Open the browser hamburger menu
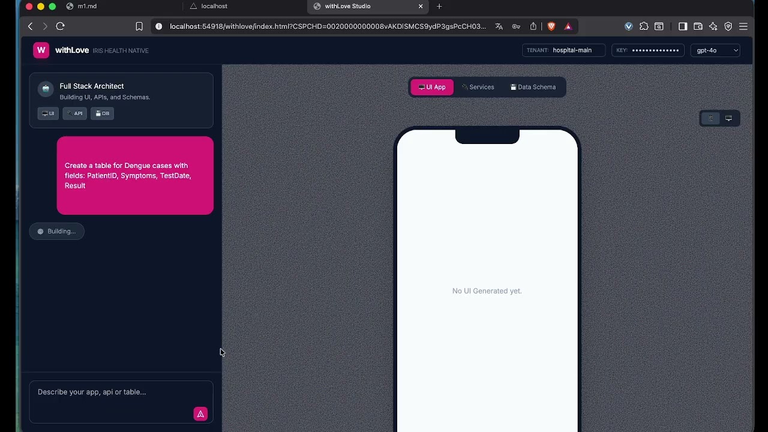This screenshot has height=432, width=768. pos(743,26)
